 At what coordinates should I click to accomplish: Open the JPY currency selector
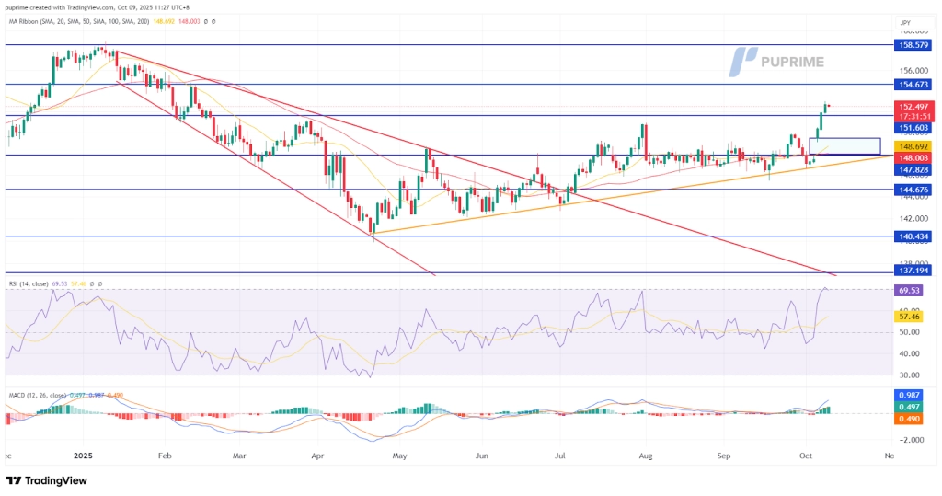[906, 21]
